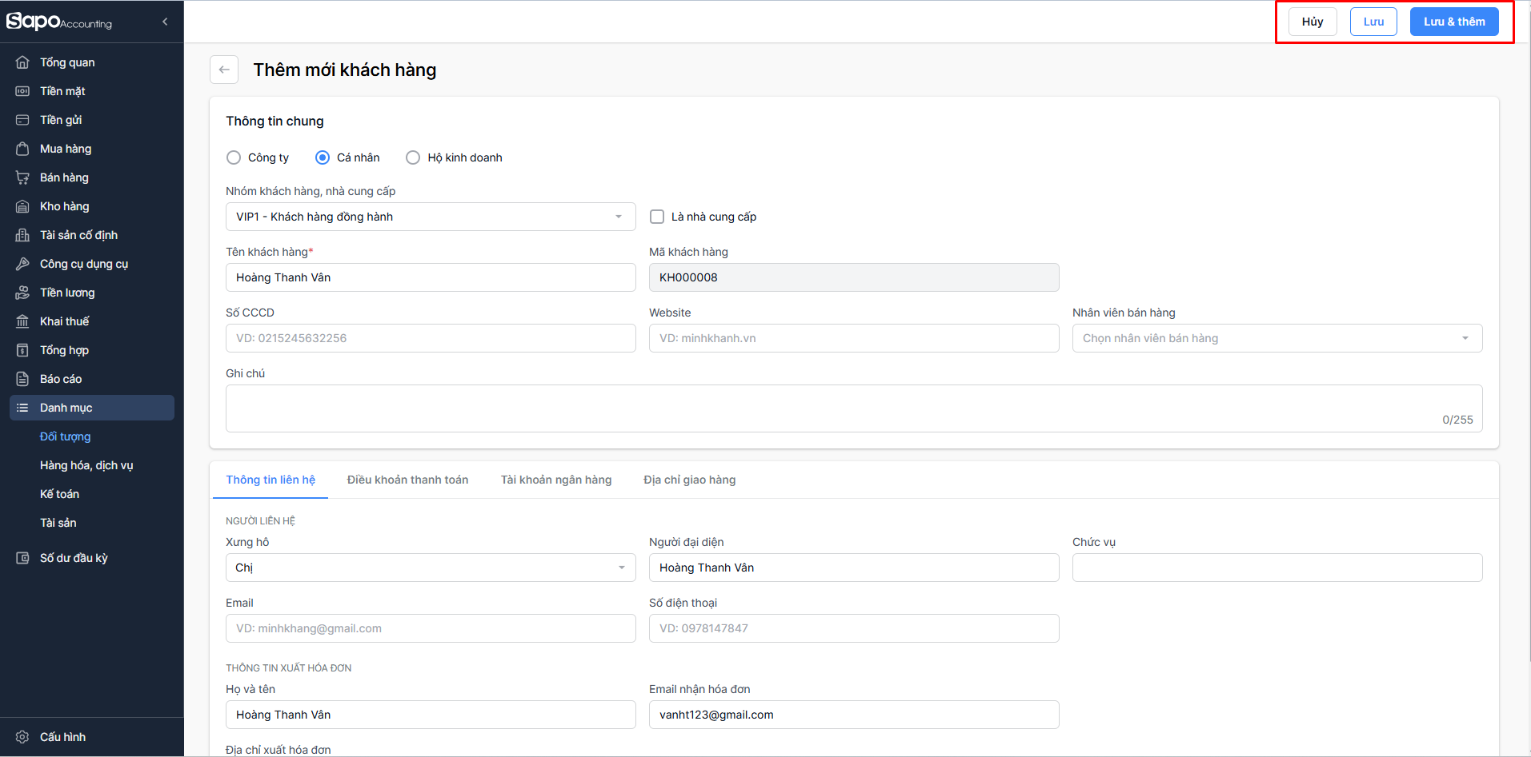Open Hàng hóa, dịch vụ submenu item
Image resolution: width=1531 pixels, height=757 pixels.
pos(86,465)
